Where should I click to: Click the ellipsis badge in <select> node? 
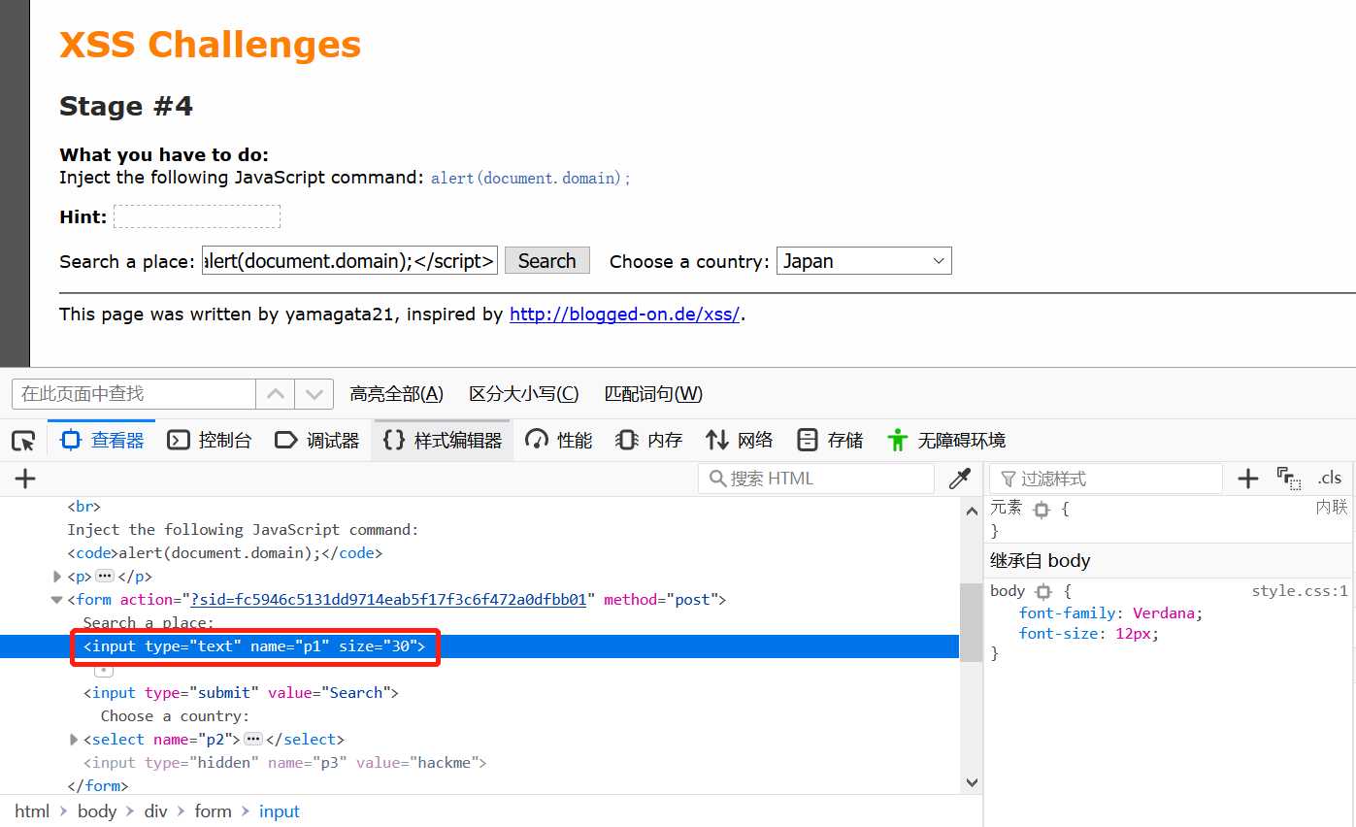pos(253,740)
